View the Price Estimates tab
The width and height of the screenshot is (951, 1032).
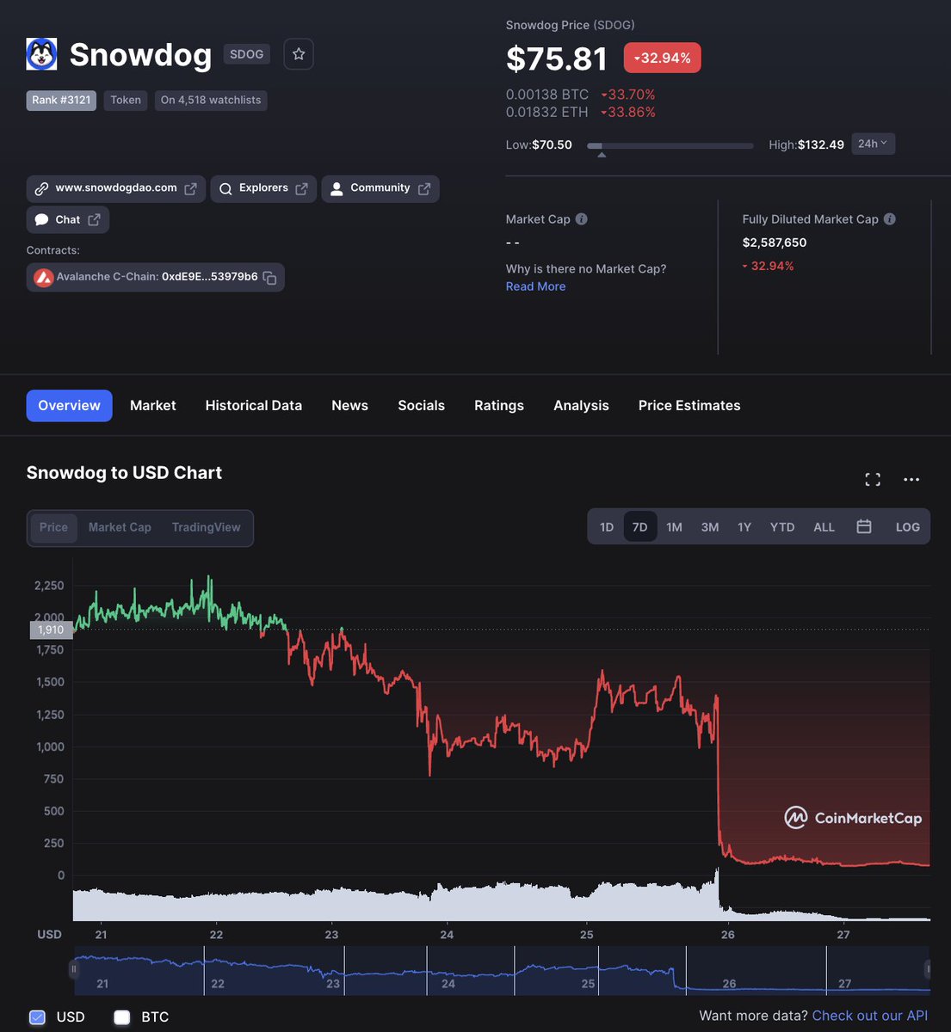(x=689, y=405)
